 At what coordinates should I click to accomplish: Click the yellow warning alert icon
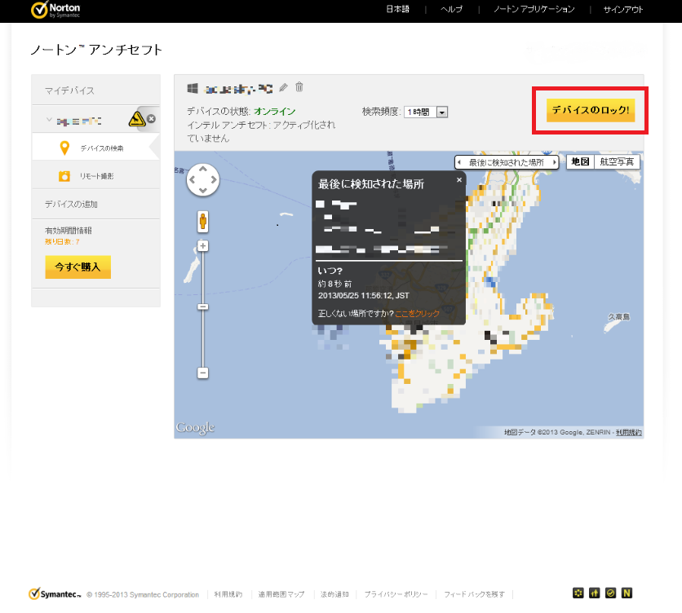136,119
